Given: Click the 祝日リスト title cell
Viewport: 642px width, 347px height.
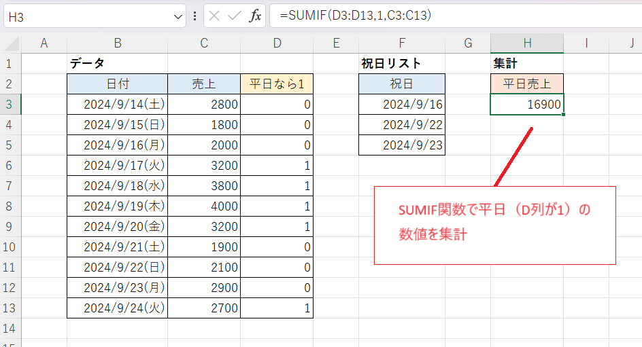Looking at the screenshot, I should tap(402, 64).
